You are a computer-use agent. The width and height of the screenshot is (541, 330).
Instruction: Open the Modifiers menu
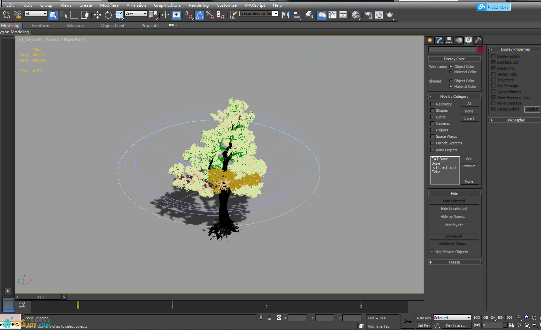109,5
